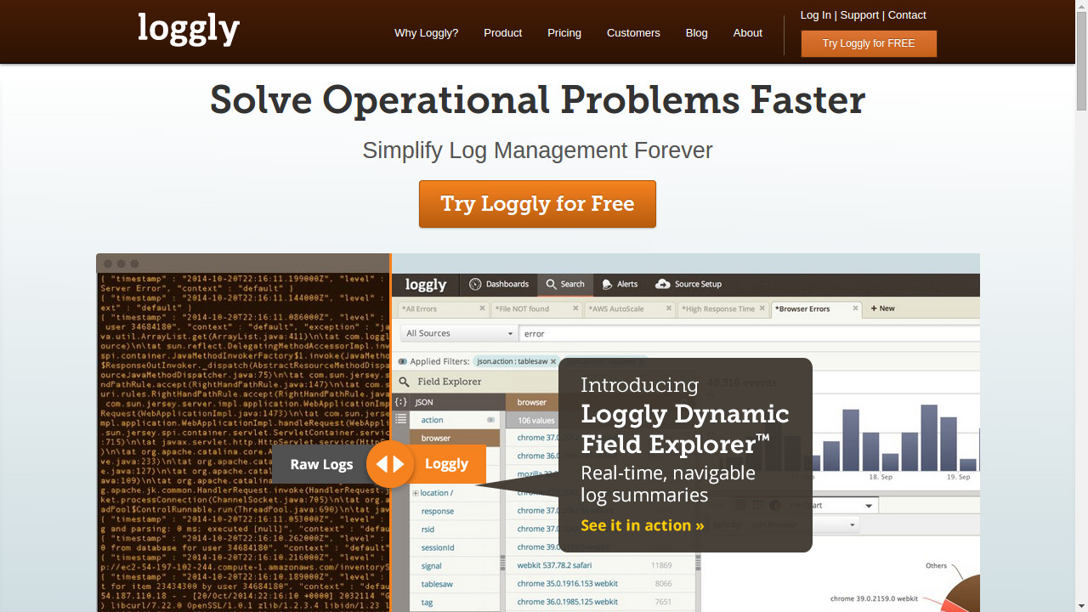The image size is (1088, 612).
Task: Click the JSON curly braces icon
Action: click(401, 402)
